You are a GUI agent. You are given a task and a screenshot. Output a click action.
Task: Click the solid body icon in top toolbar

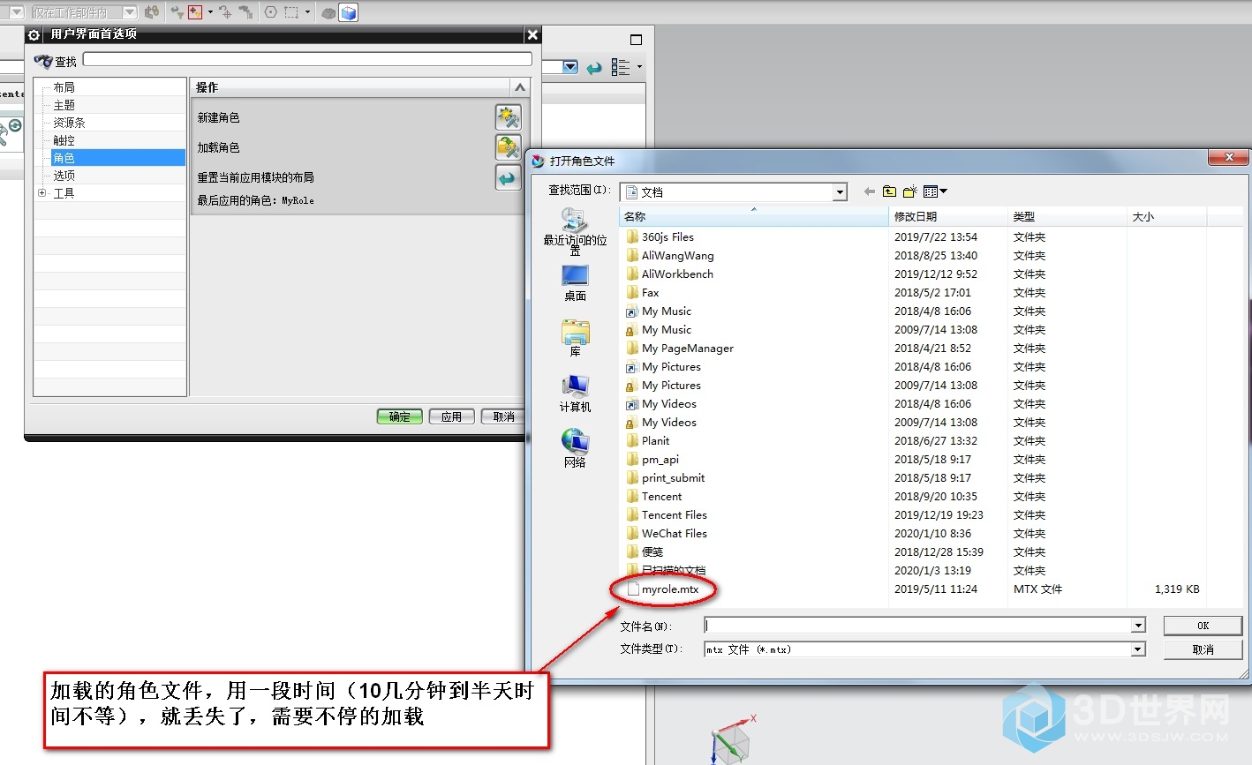[328, 12]
